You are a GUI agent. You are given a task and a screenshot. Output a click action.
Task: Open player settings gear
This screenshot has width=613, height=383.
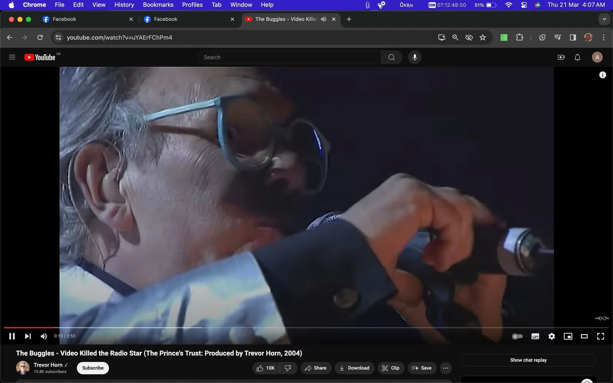tap(552, 336)
